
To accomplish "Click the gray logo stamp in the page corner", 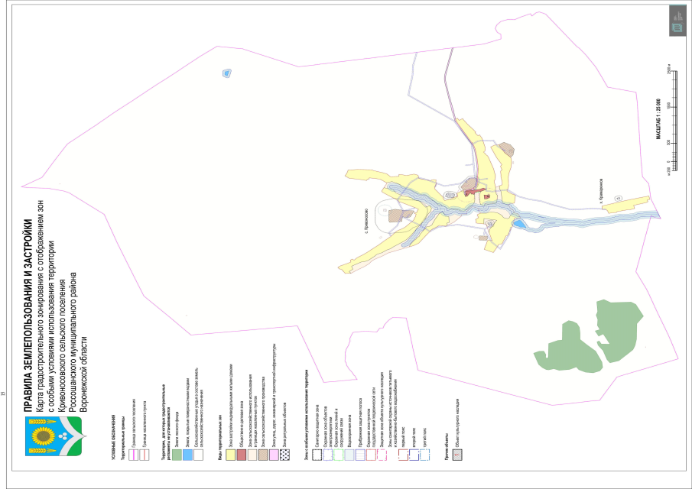I will click(677, 21).
